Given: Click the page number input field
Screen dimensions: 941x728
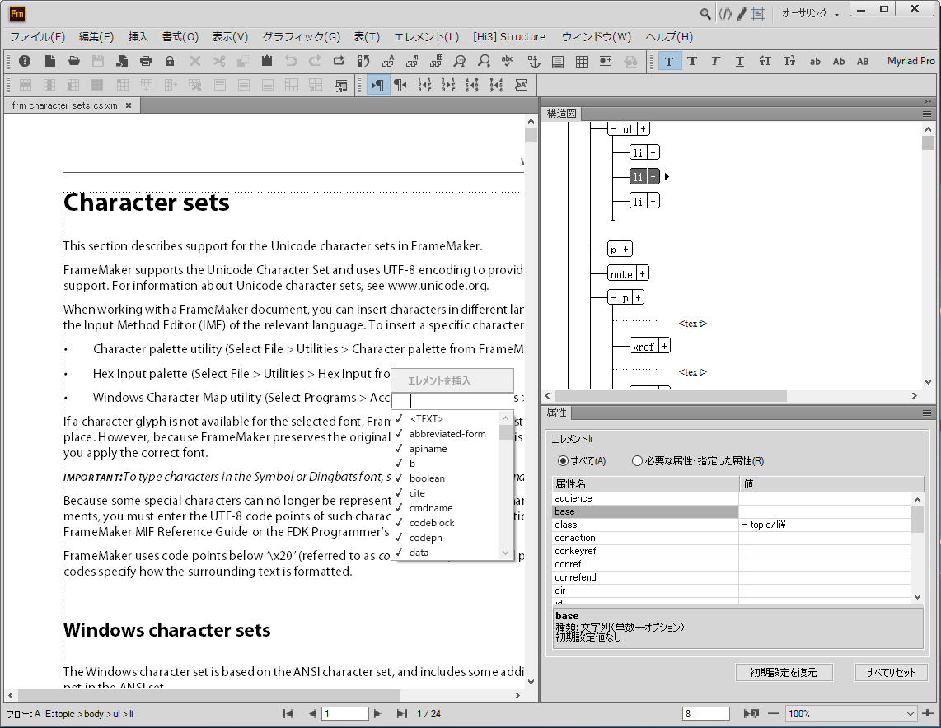Looking at the screenshot, I should click(344, 713).
